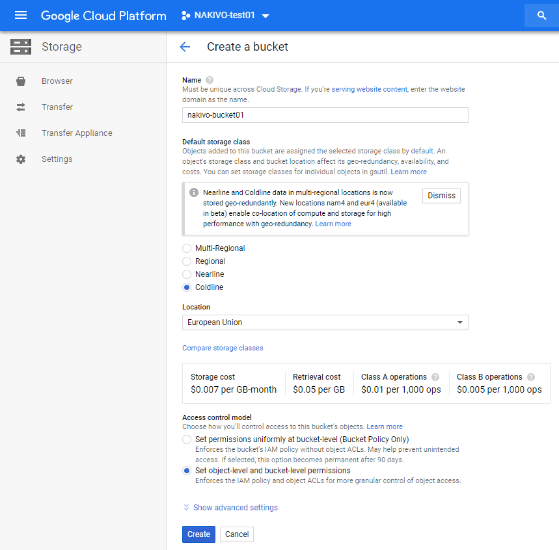Go to Transfer Appliance in sidebar
Image resolution: width=559 pixels, height=550 pixels.
[77, 133]
